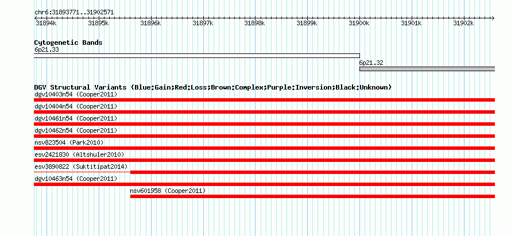Click the 31899k ruler label
The height and width of the screenshot is (236, 511).
(307, 23)
